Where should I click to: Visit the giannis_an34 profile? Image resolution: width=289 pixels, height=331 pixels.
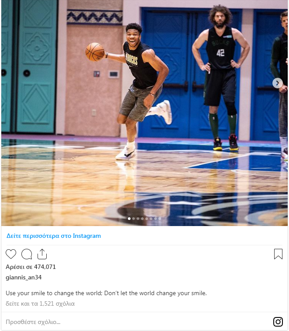pos(24,277)
